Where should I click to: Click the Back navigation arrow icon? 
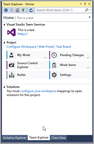click(x=6, y=10)
